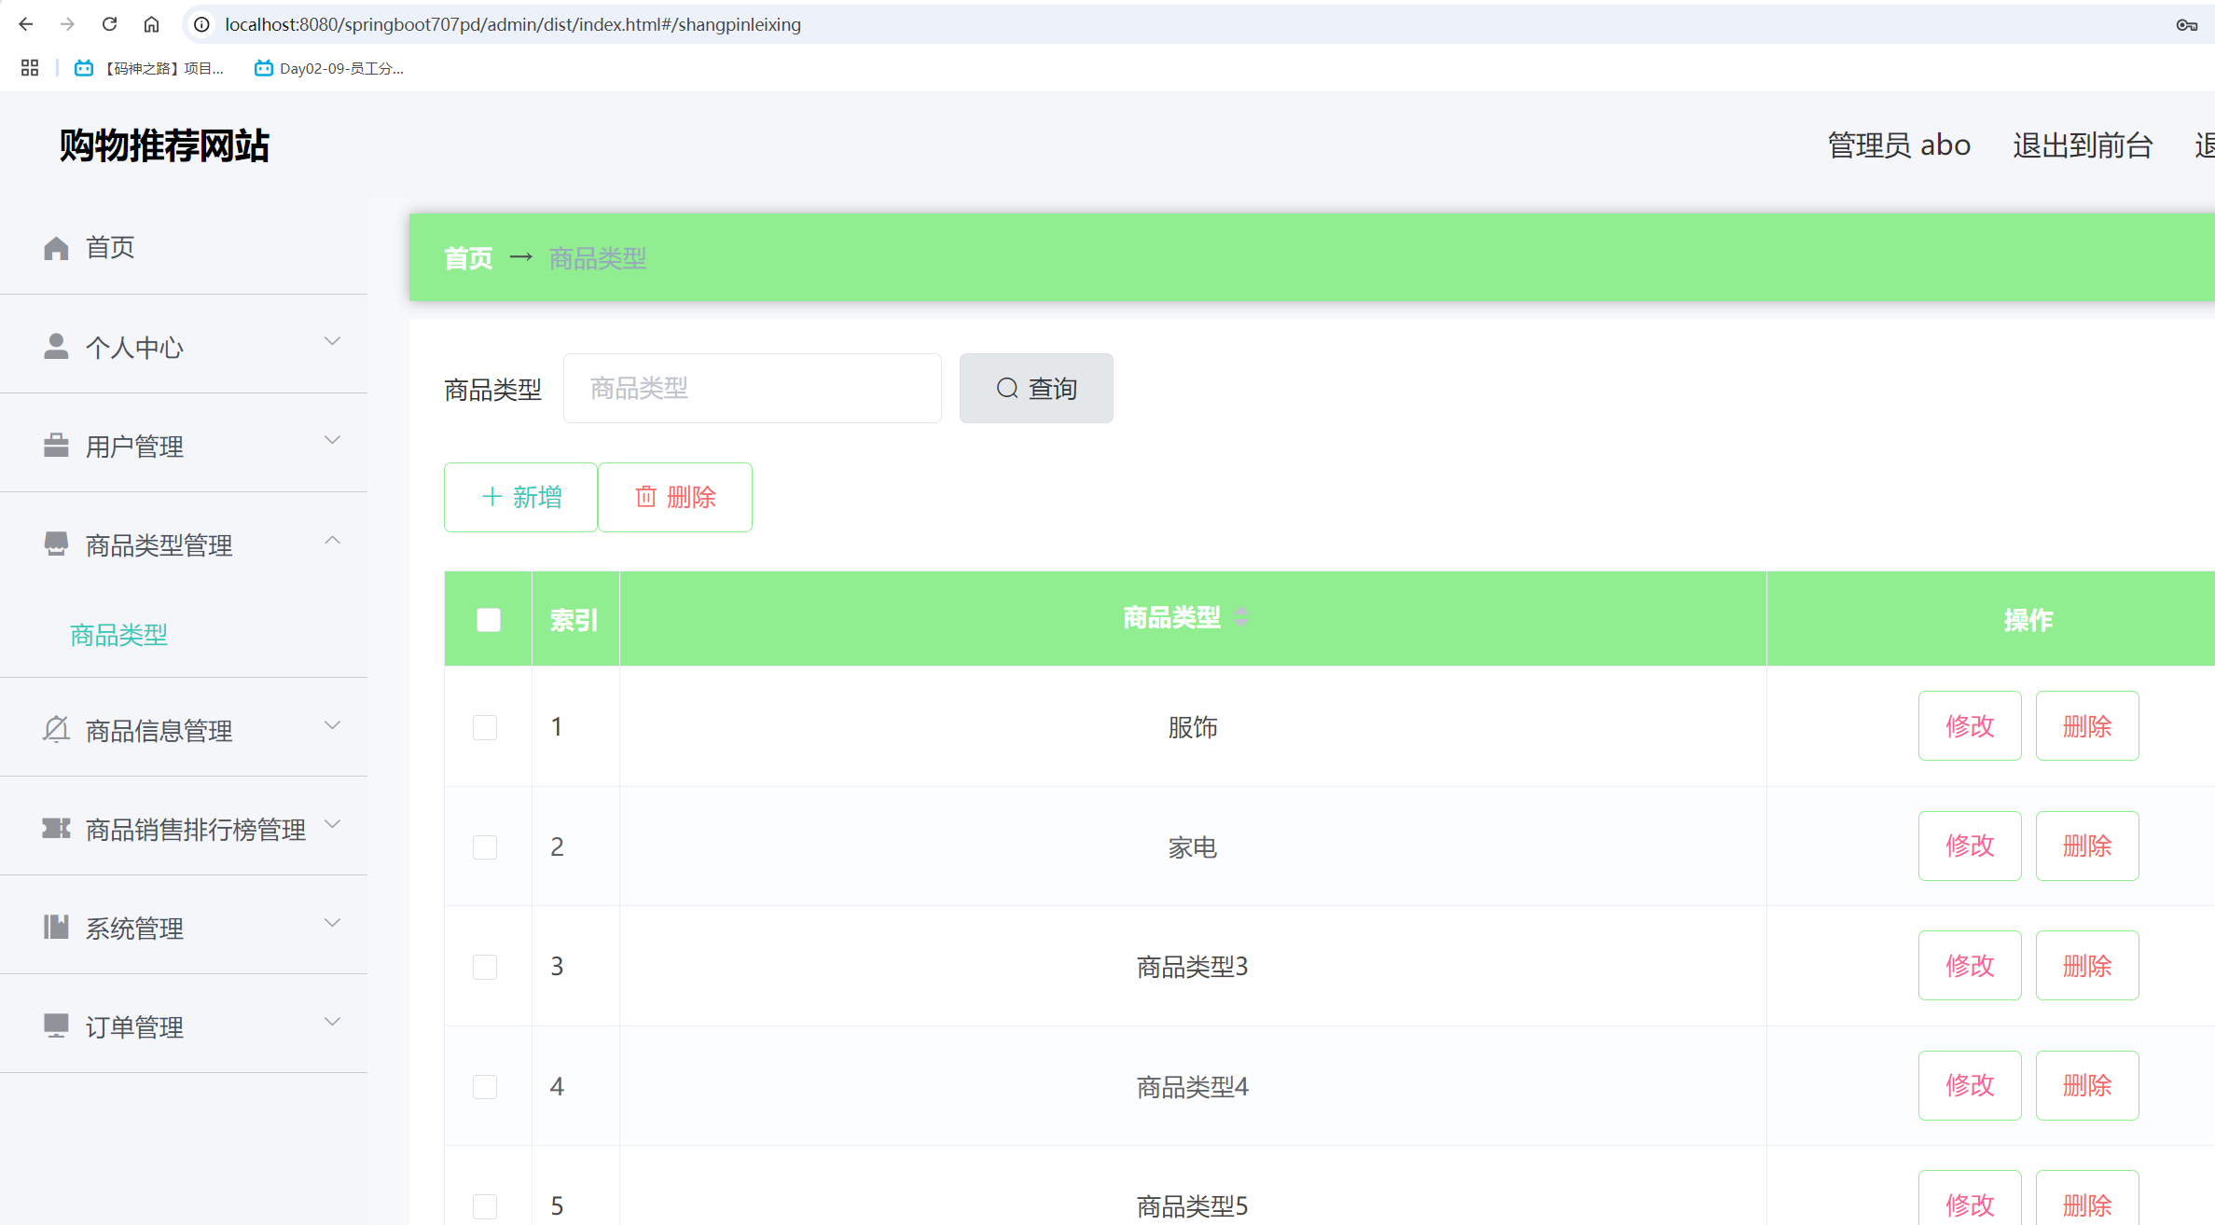This screenshot has width=2215, height=1225.
Task: Click the sort arrows on 商品类型 column
Action: (x=1241, y=617)
